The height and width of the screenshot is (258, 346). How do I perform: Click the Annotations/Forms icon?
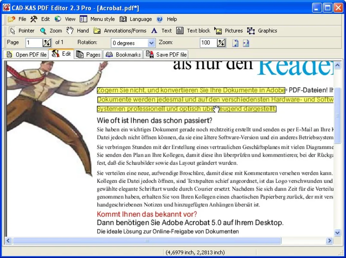coord(97,31)
